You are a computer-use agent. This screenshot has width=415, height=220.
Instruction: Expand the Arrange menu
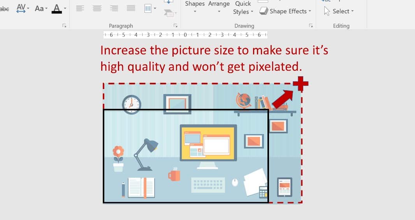(219, 7)
